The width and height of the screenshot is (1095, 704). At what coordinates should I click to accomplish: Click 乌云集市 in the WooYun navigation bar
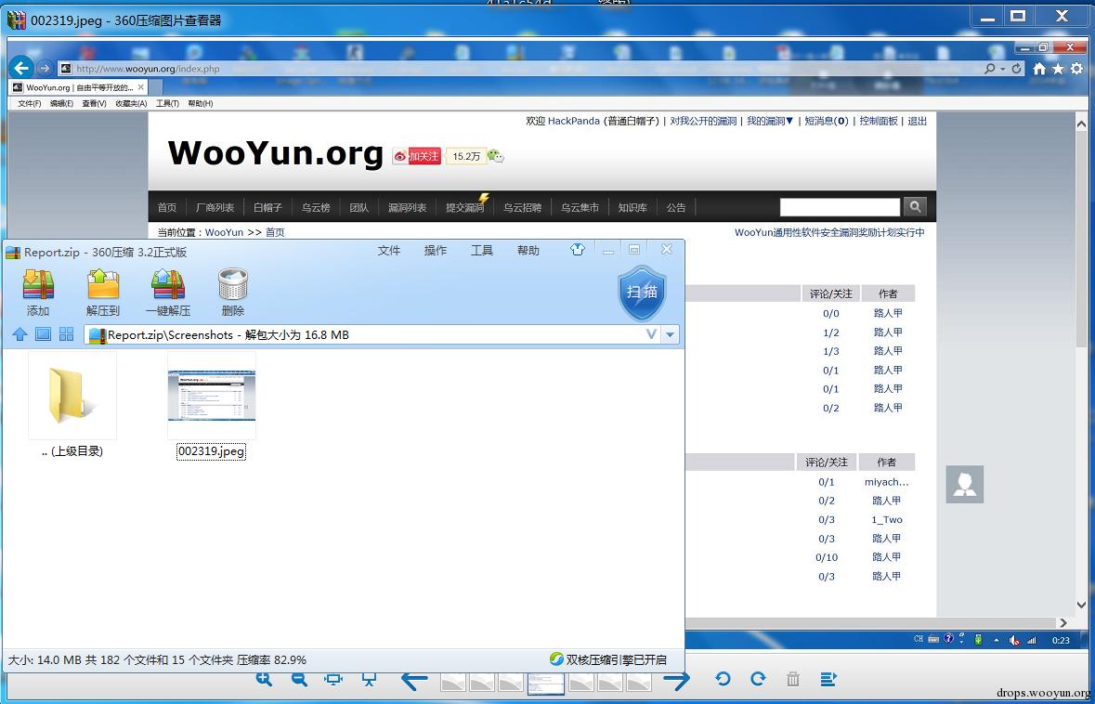tap(580, 207)
